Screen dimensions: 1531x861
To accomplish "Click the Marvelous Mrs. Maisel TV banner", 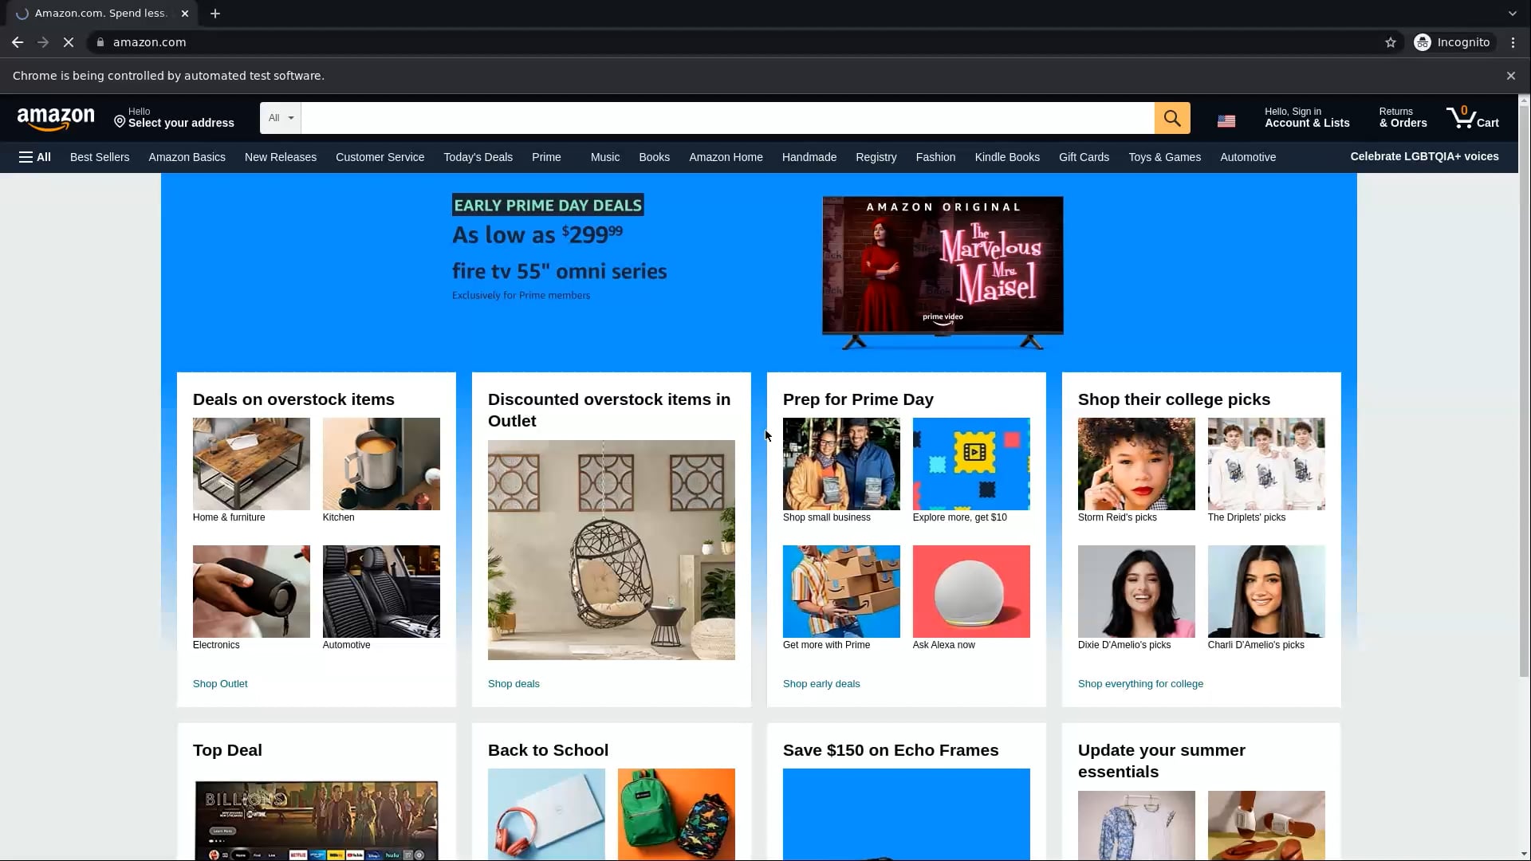I will [x=943, y=271].
